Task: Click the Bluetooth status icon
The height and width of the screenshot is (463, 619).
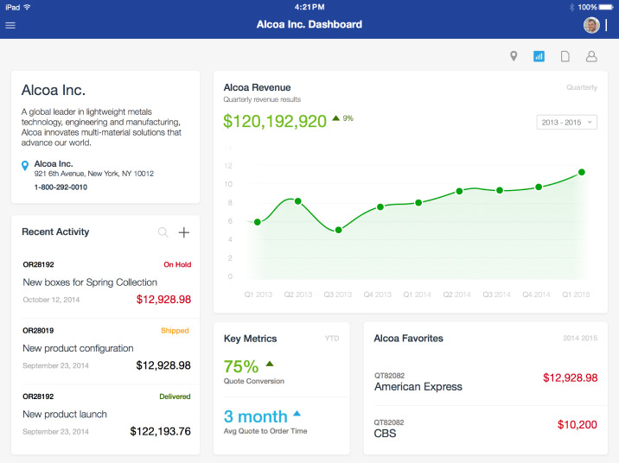Action: (x=571, y=7)
